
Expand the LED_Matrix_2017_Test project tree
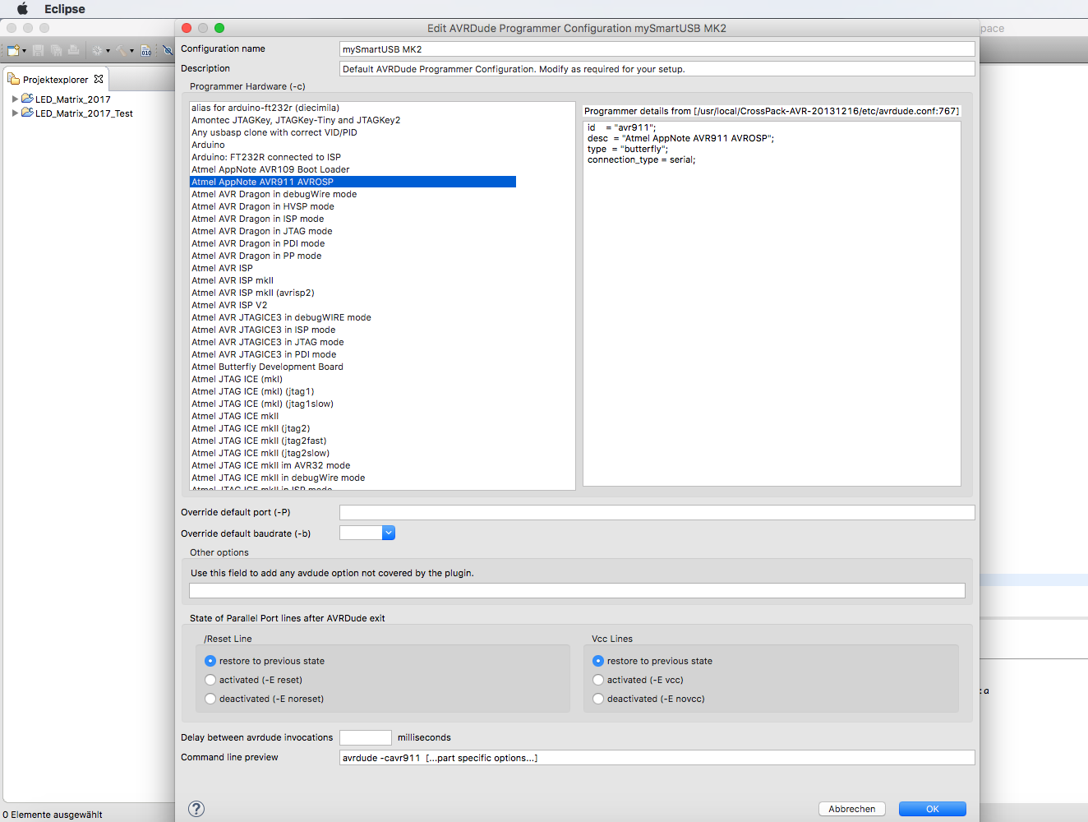tap(15, 113)
